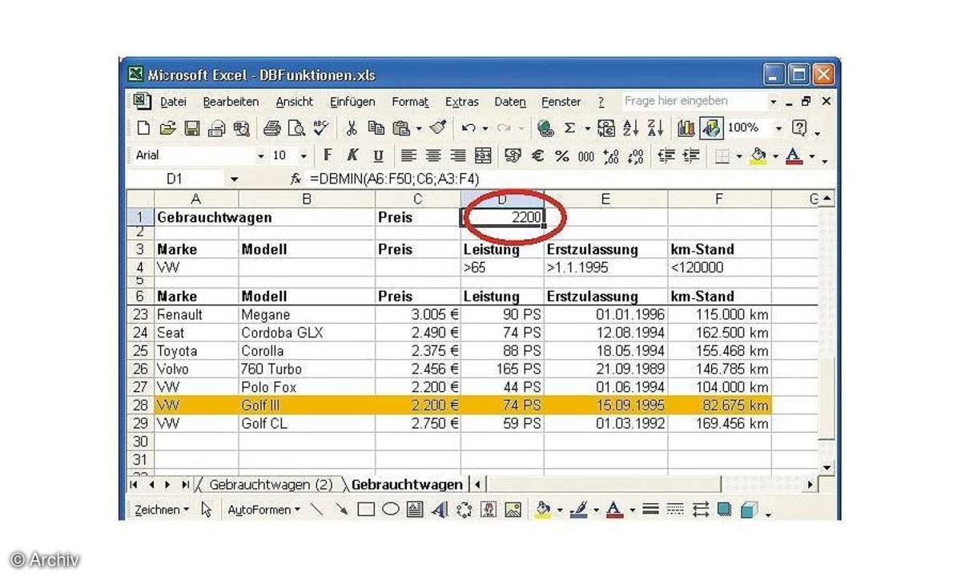This screenshot has height=577, width=961.
Task: Select the Oval drawing tool
Action: (x=391, y=510)
